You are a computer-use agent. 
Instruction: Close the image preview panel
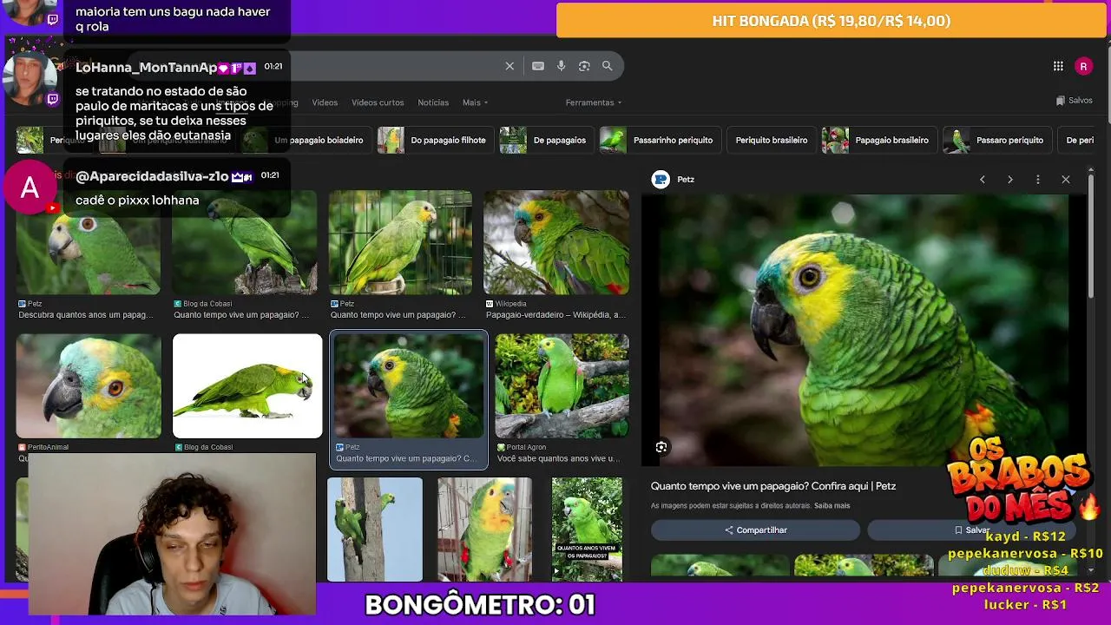coord(1066,180)
